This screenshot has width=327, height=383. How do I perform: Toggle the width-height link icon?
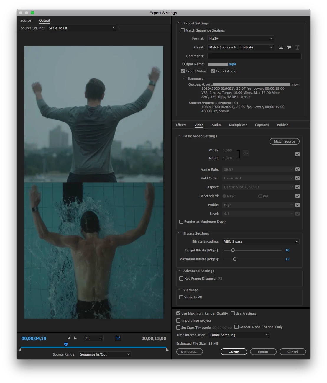246,153
